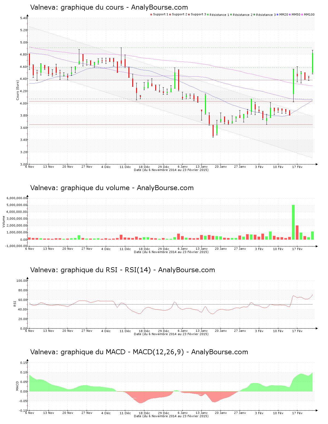Click the 80.00 value on RSI axis
The image size is (328, 424).
tap(23, 290)
